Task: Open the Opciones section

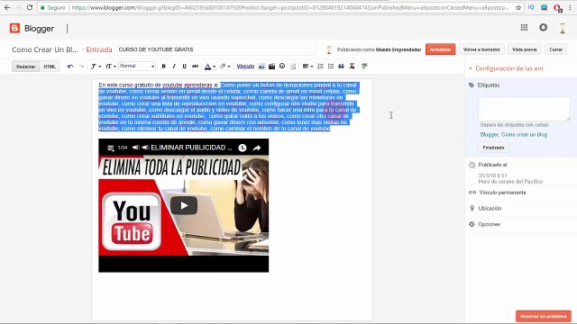Action: tap(489, 224)
